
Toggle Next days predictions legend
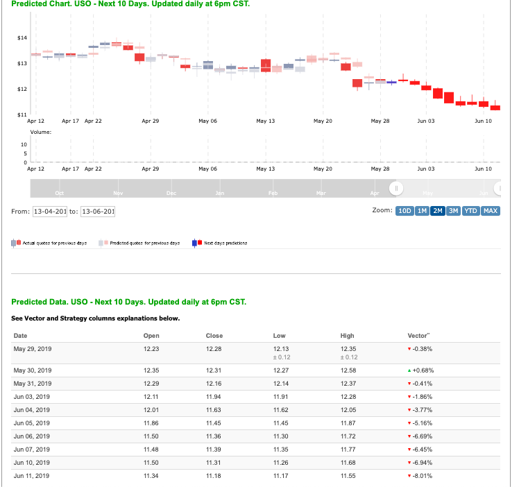219,243
